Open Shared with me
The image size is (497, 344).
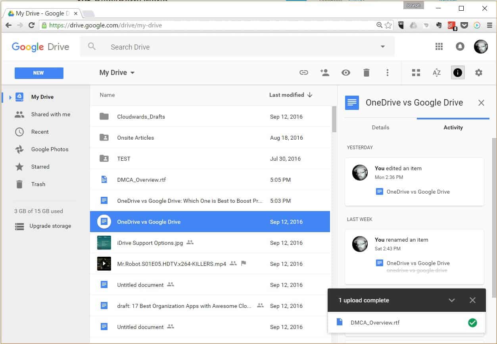click(50, 114)
